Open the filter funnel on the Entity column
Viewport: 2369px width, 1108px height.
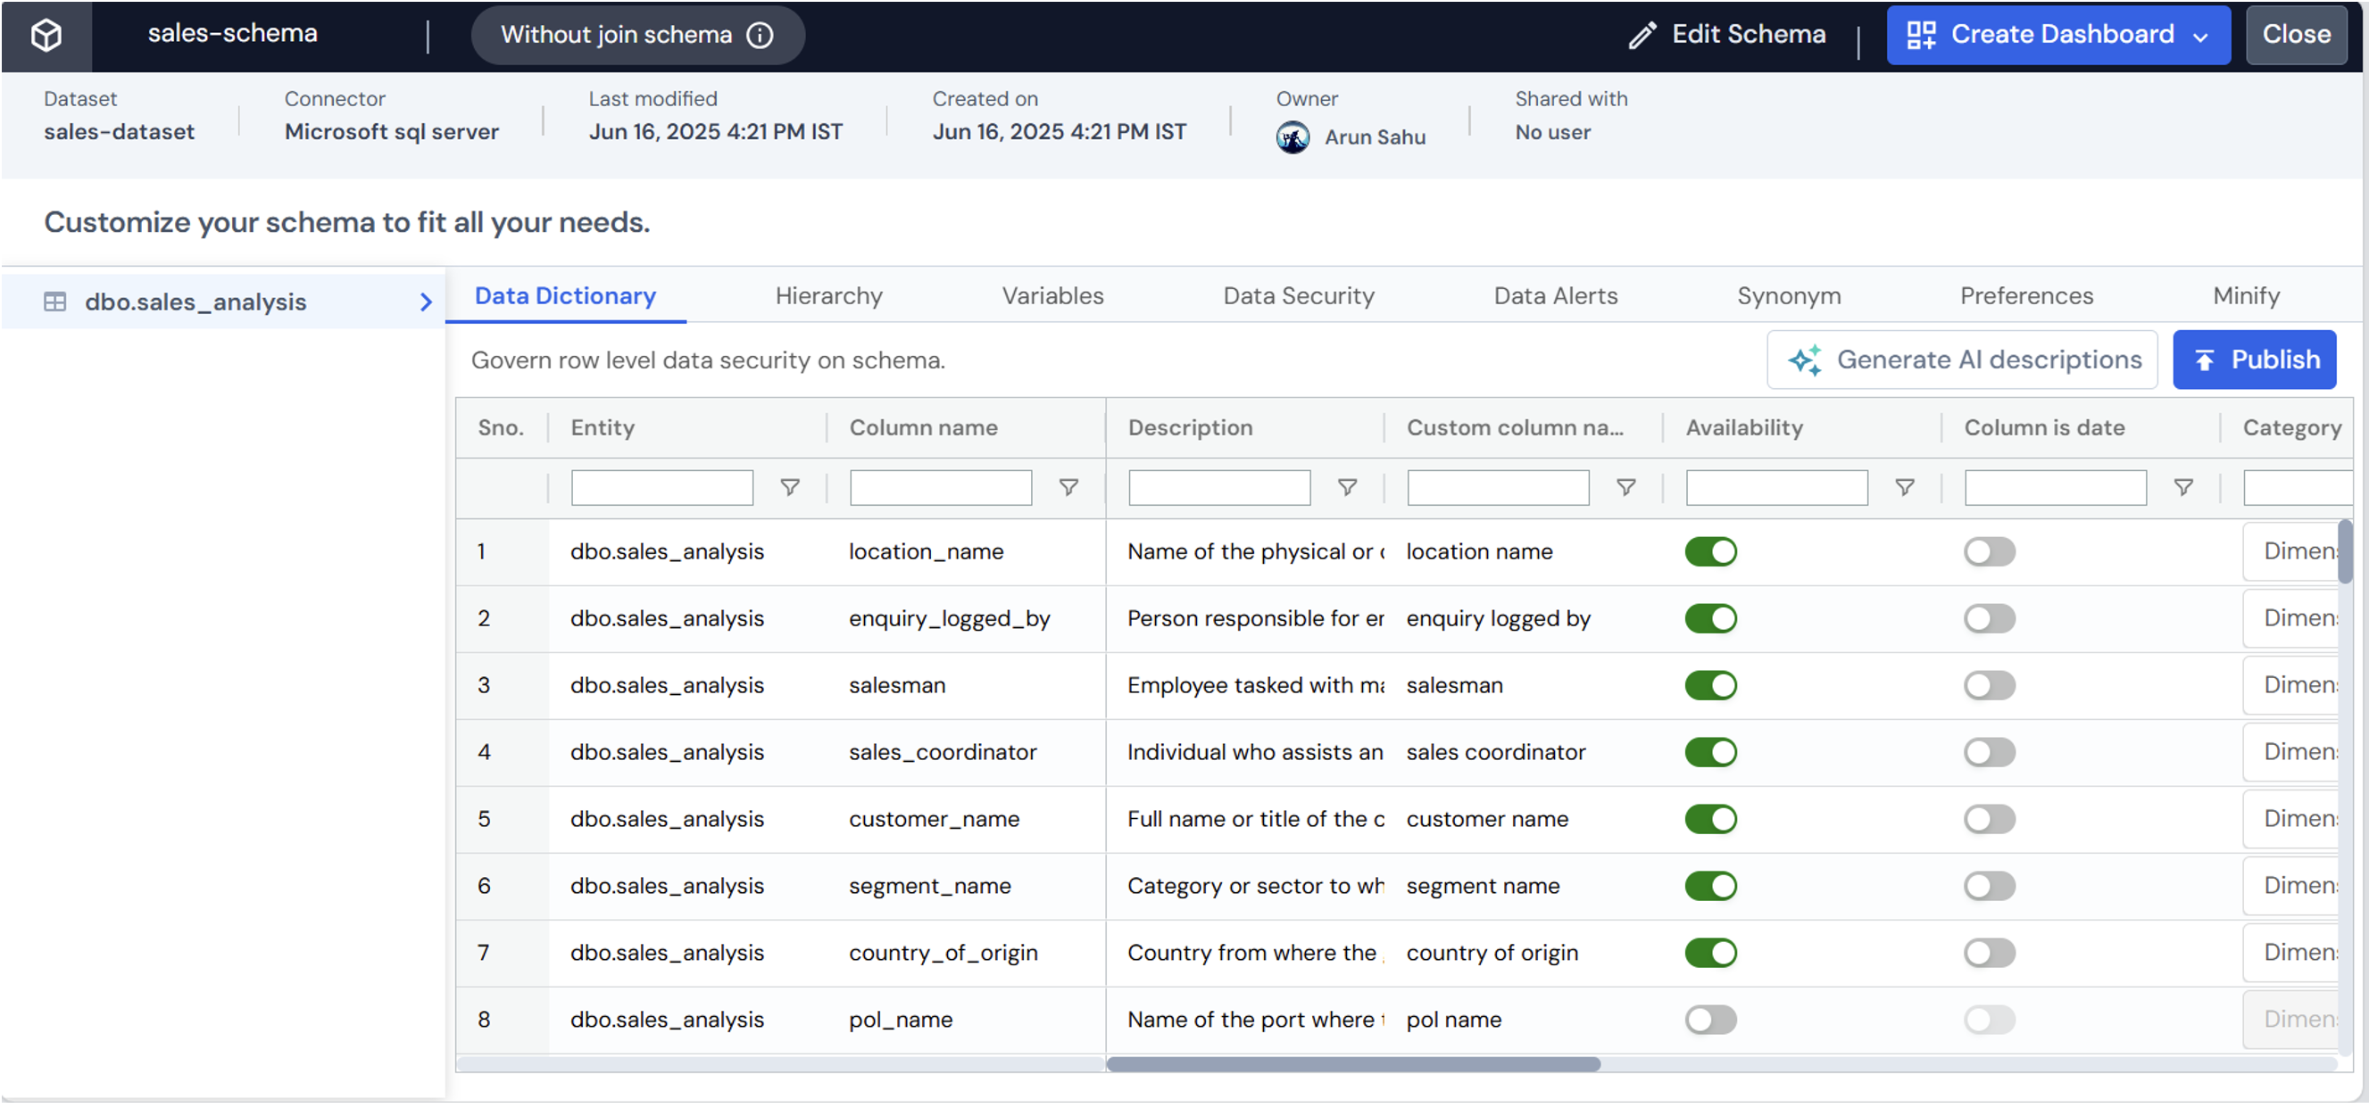[790, 487]
